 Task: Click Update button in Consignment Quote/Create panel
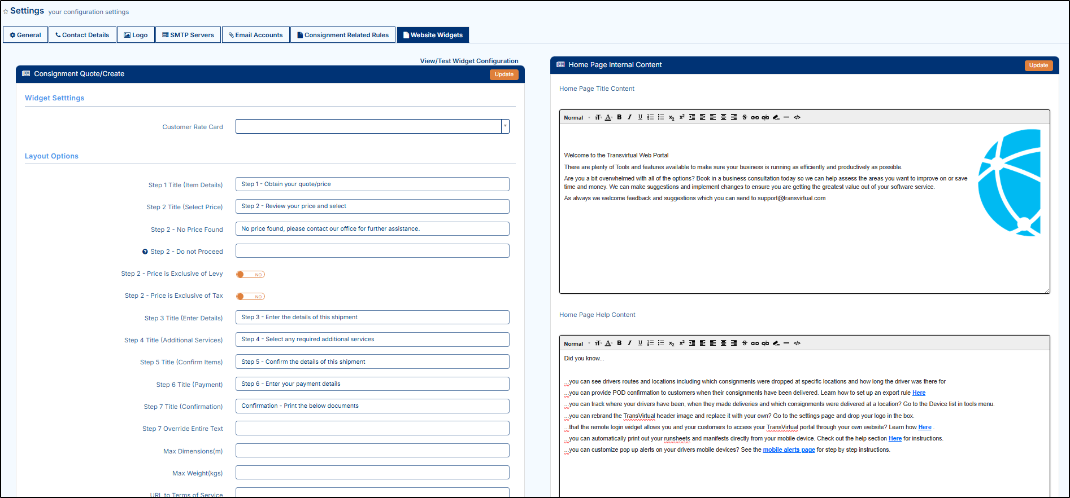pyautogui.click(x=503, y=74)
